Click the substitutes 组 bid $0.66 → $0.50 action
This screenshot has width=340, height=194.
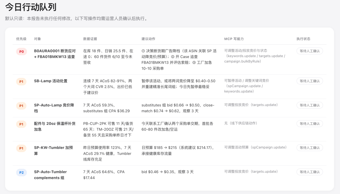[178, 108]
